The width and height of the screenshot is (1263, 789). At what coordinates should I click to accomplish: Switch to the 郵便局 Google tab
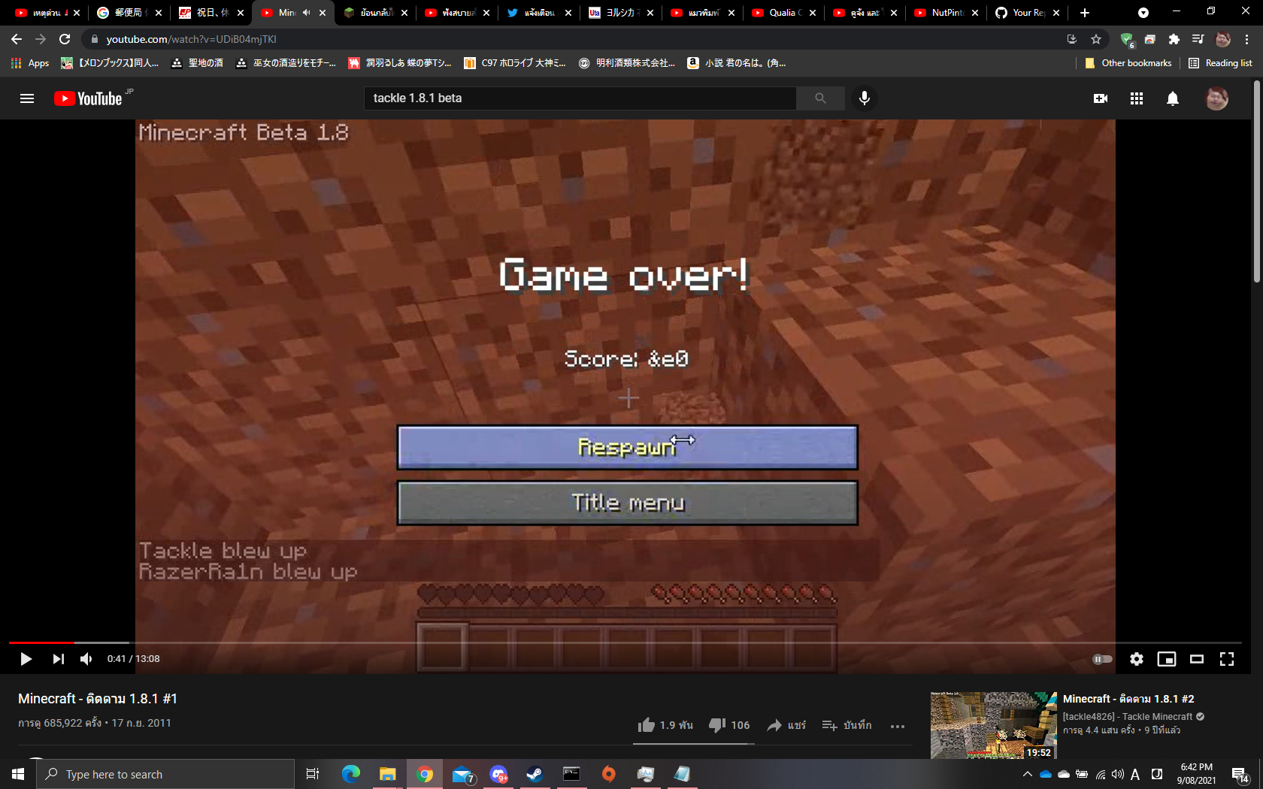coord(128,13)
